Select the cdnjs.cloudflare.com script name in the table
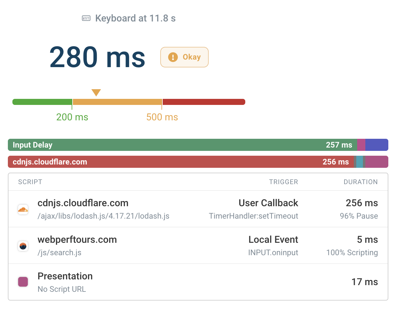 point(83,203)
